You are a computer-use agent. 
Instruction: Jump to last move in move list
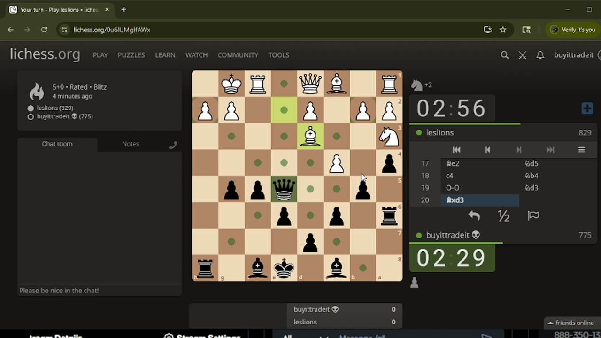pyautogui.click(x=550, y=150)
